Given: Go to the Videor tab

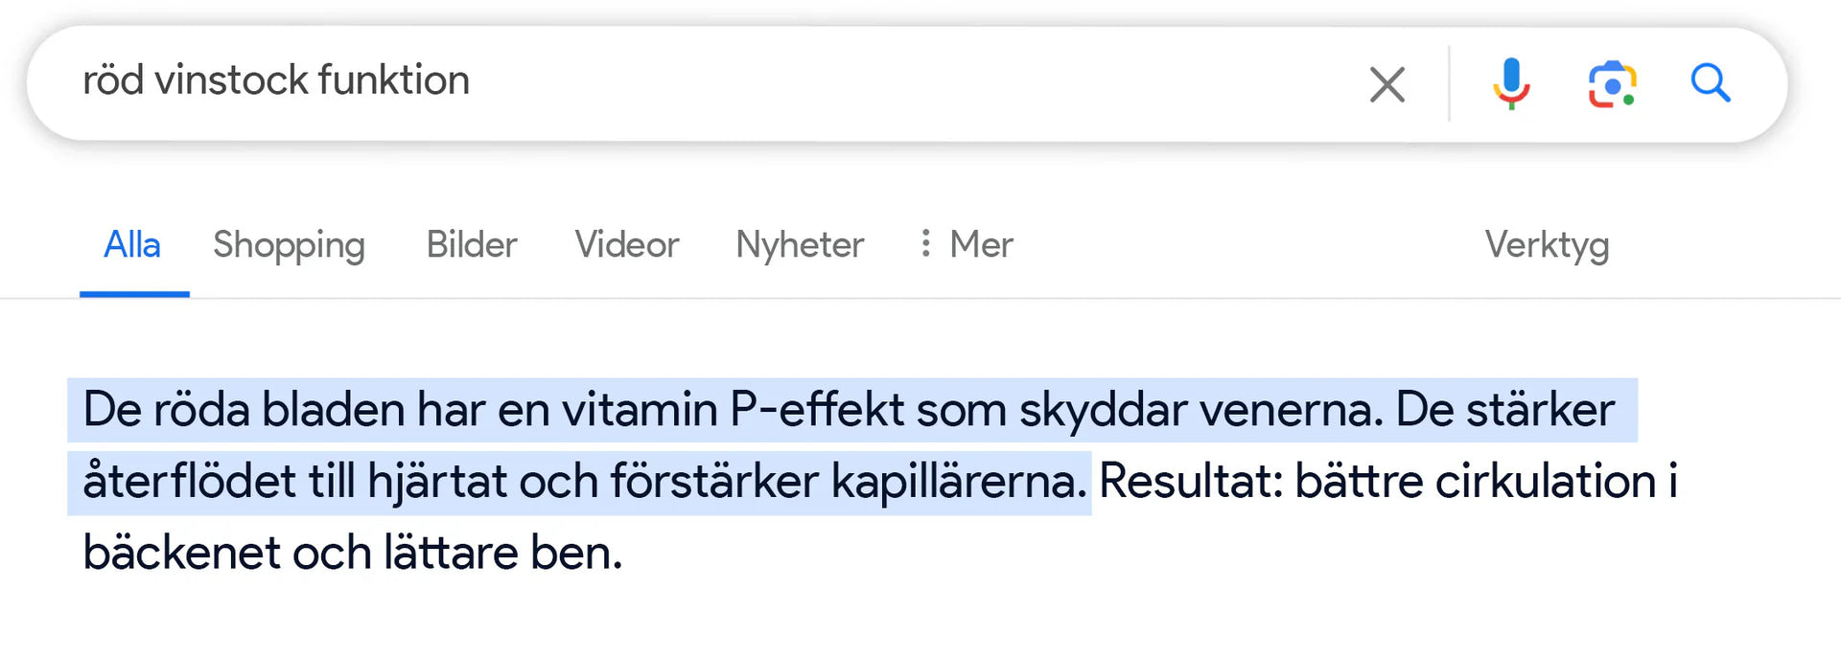Looking at the screenshot, I should click(626, 245).
